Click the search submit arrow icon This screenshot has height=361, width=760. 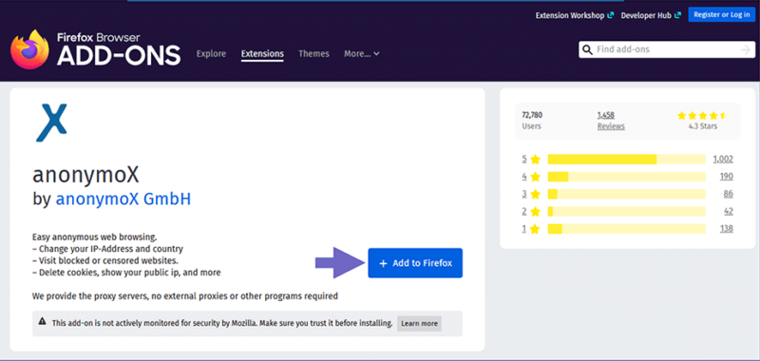(746, 50)
